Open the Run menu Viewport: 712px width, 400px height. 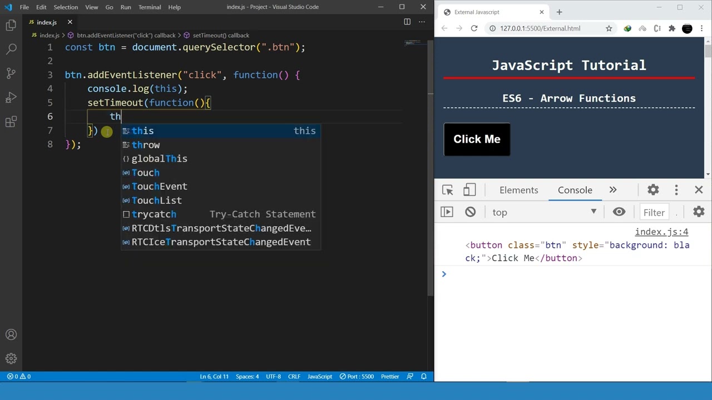(x=126, y=7)
